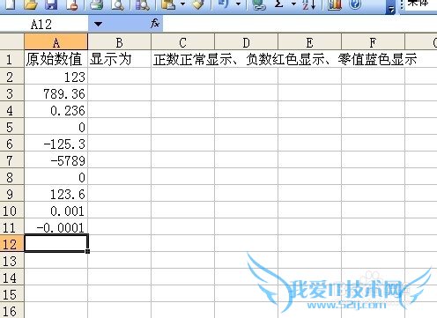437x318 pixels.
Task: Click the Save floppy disk icon
Action: (x=51, y=4)
